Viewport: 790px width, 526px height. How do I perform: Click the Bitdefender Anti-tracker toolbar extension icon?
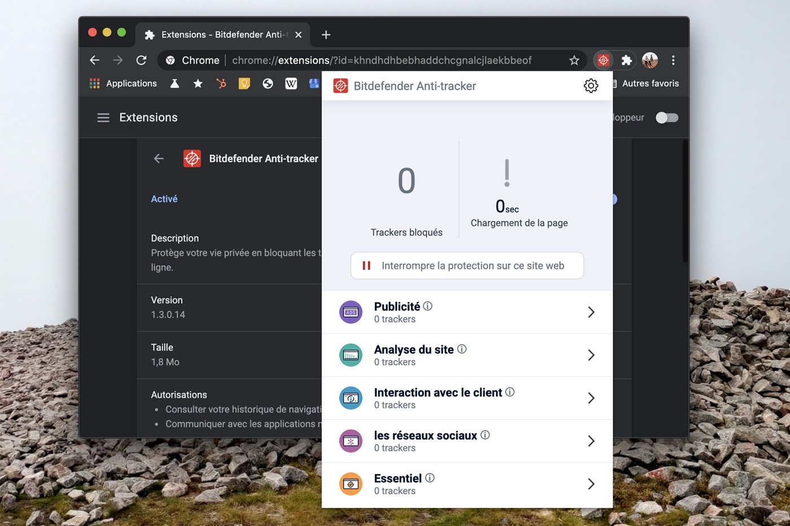click(603, 60)
